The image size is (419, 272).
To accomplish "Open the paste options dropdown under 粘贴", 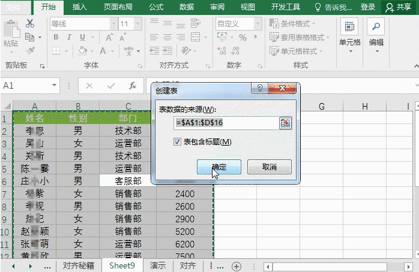I will [x=11, y=52].
